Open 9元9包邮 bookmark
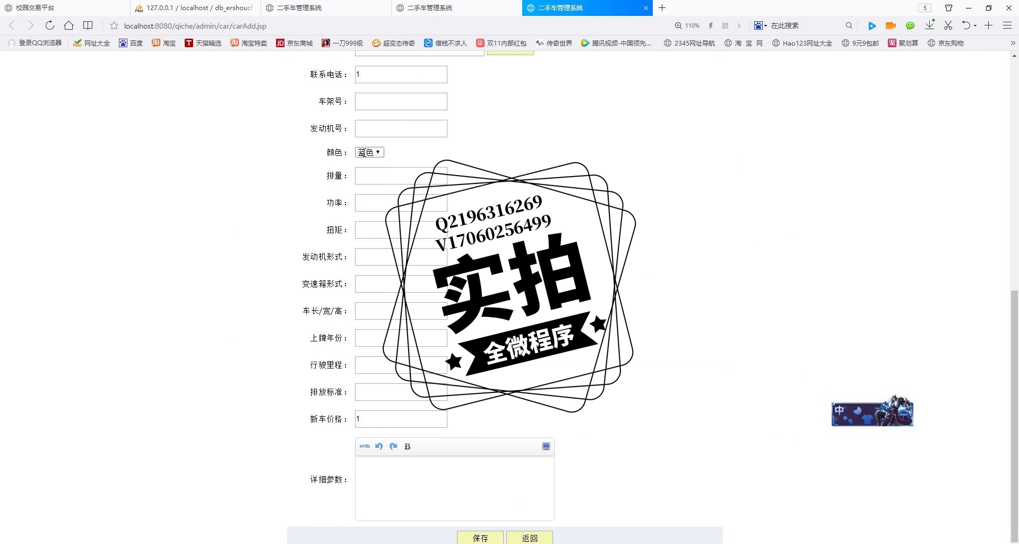This screenshot has width=1019, height=544. click(860, 43)
